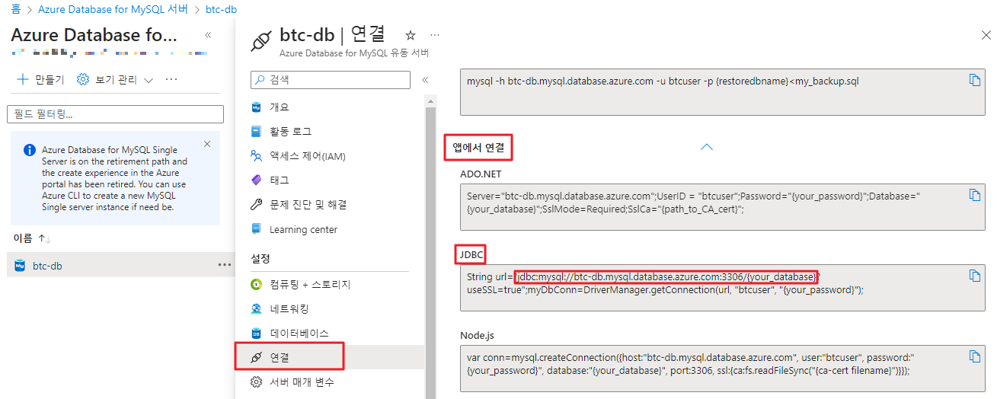Open the ellipsis menu beside the star icon
Screen dimensions: 997x399
pos(435,35)
